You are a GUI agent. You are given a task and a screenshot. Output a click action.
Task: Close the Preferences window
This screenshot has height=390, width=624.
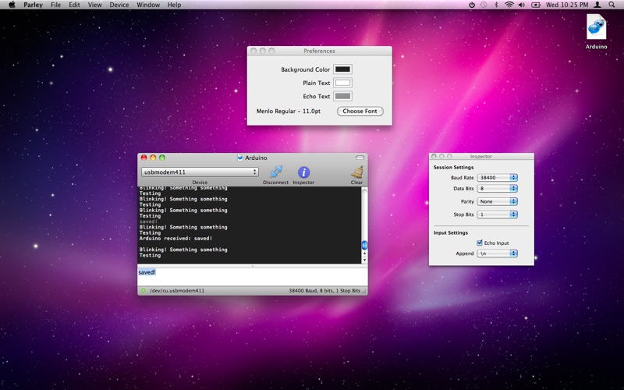[x=253, y=51]
